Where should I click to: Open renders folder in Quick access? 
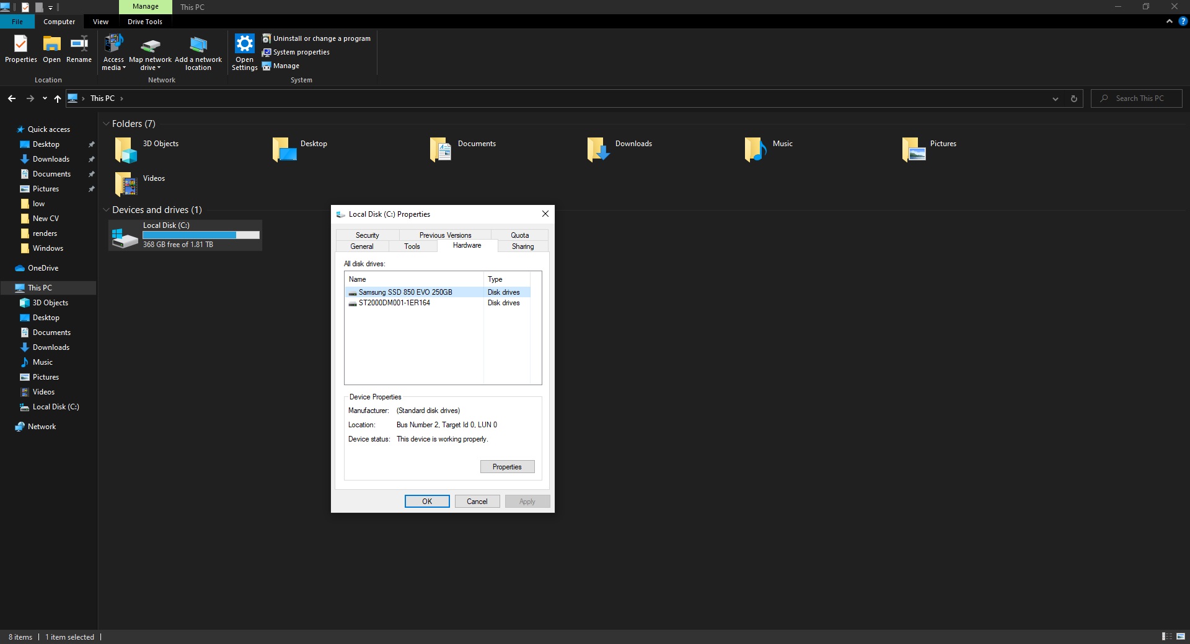point(45,233)
